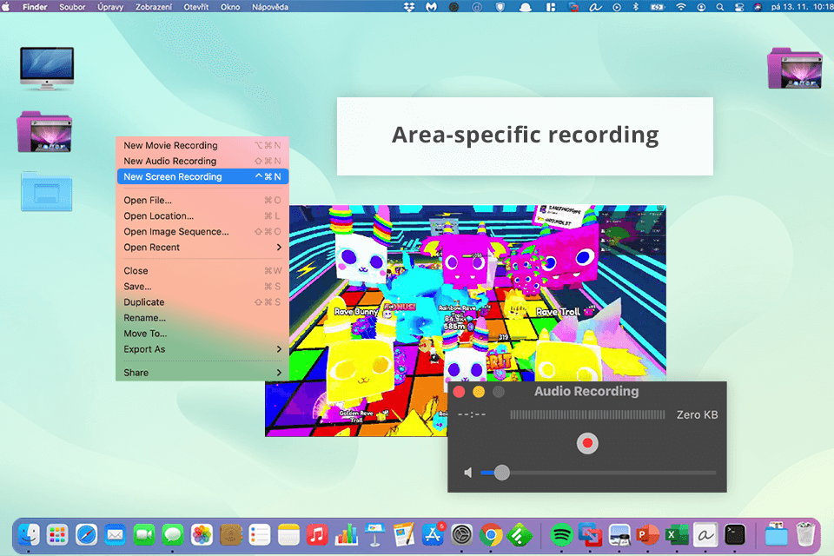Open the Okno menu

point(229,7)
